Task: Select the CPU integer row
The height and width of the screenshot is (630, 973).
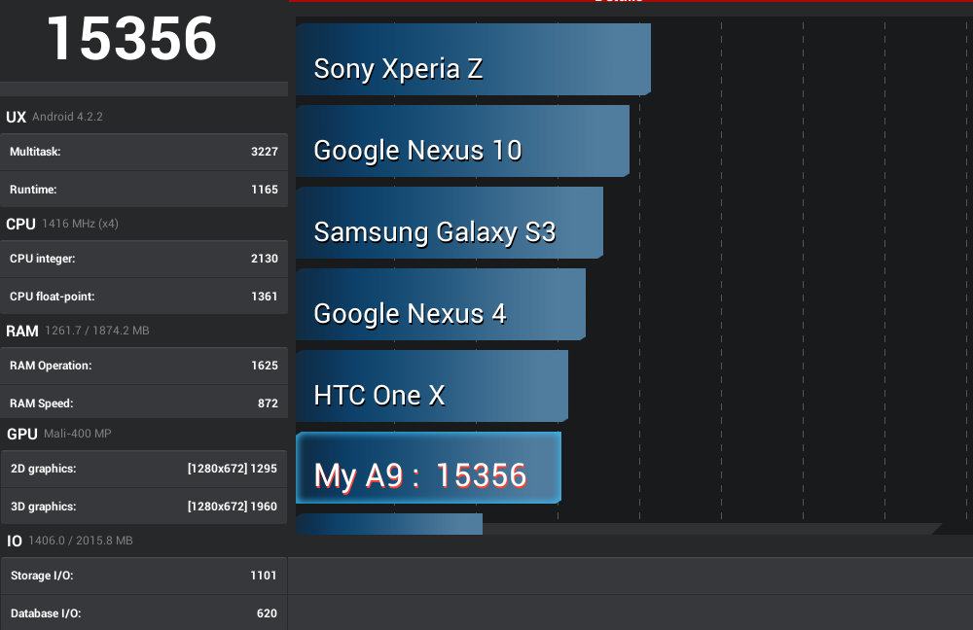Action: click(x=144, y=259)
